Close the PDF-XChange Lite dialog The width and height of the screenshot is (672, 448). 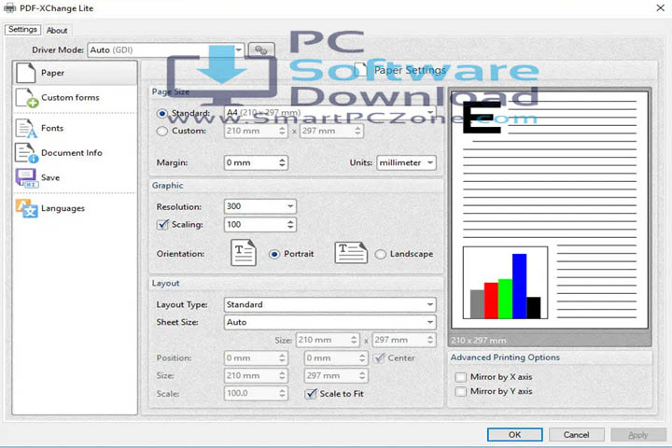661,7
